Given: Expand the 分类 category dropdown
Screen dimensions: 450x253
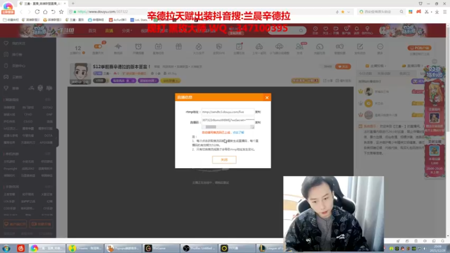Looking at the screenshot, I should 127,31.
